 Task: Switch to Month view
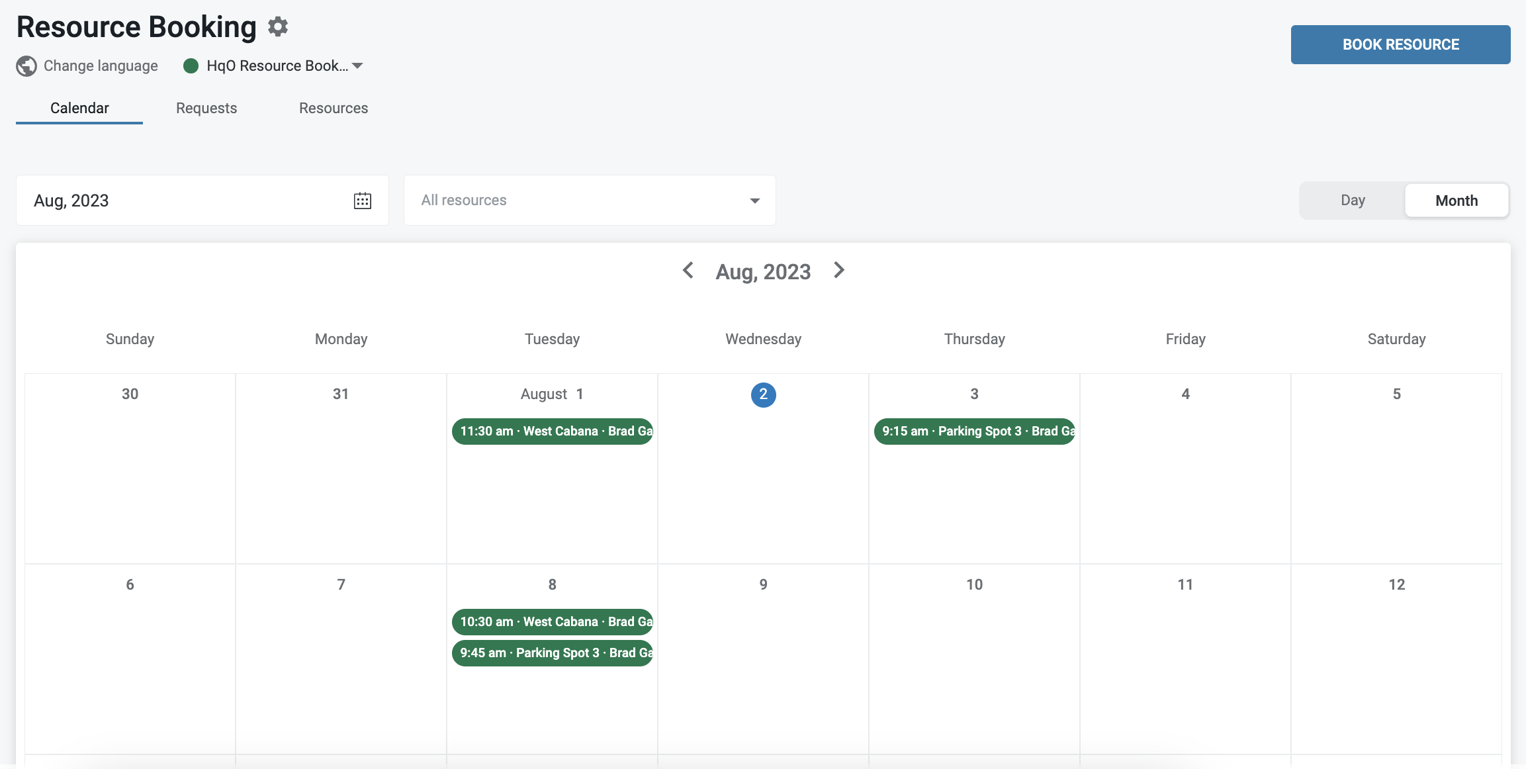[1457, 201]
